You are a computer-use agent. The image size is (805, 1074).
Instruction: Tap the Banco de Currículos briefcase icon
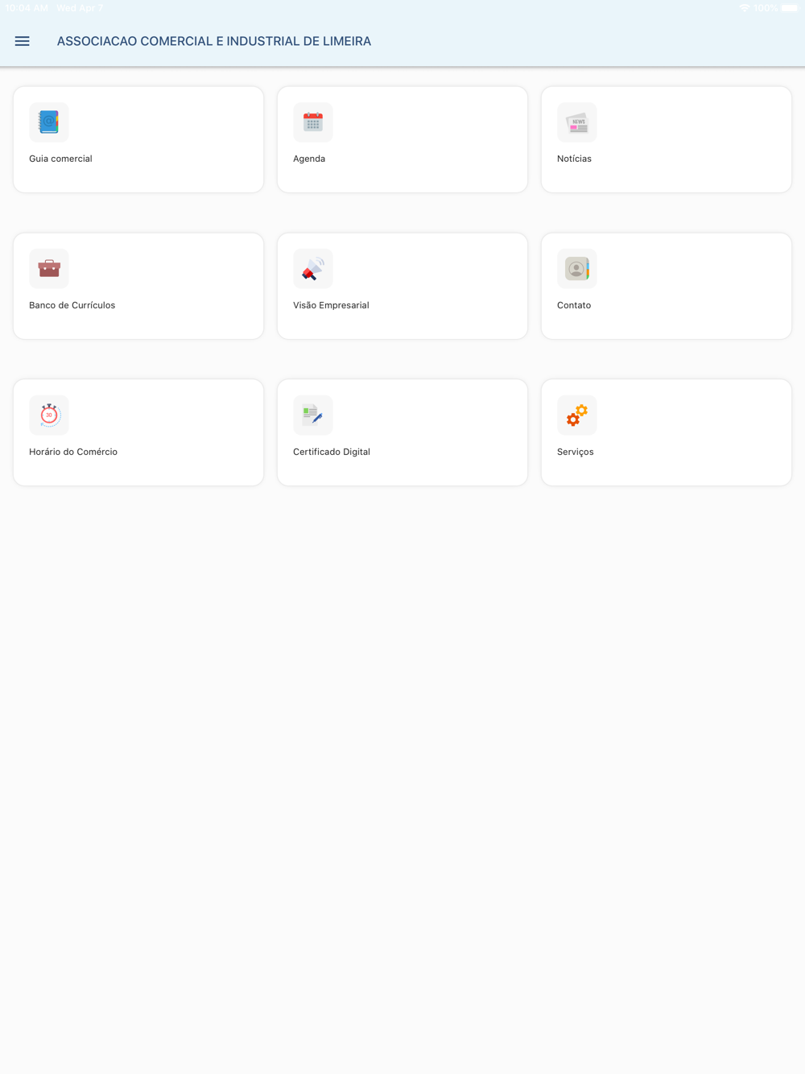click(49, 269)
